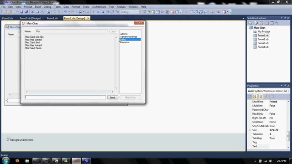Click View Class Diagram icon in Solution Explorer
Viewport: 292px width, 164px height.
coord(276,23)
